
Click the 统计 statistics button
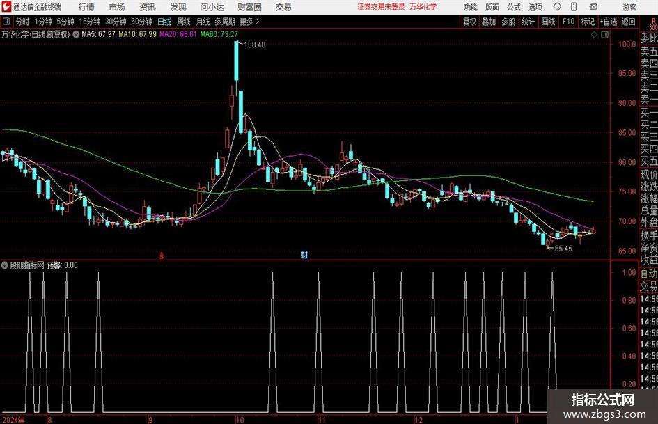pyautogui.click(x=528, y=22)
